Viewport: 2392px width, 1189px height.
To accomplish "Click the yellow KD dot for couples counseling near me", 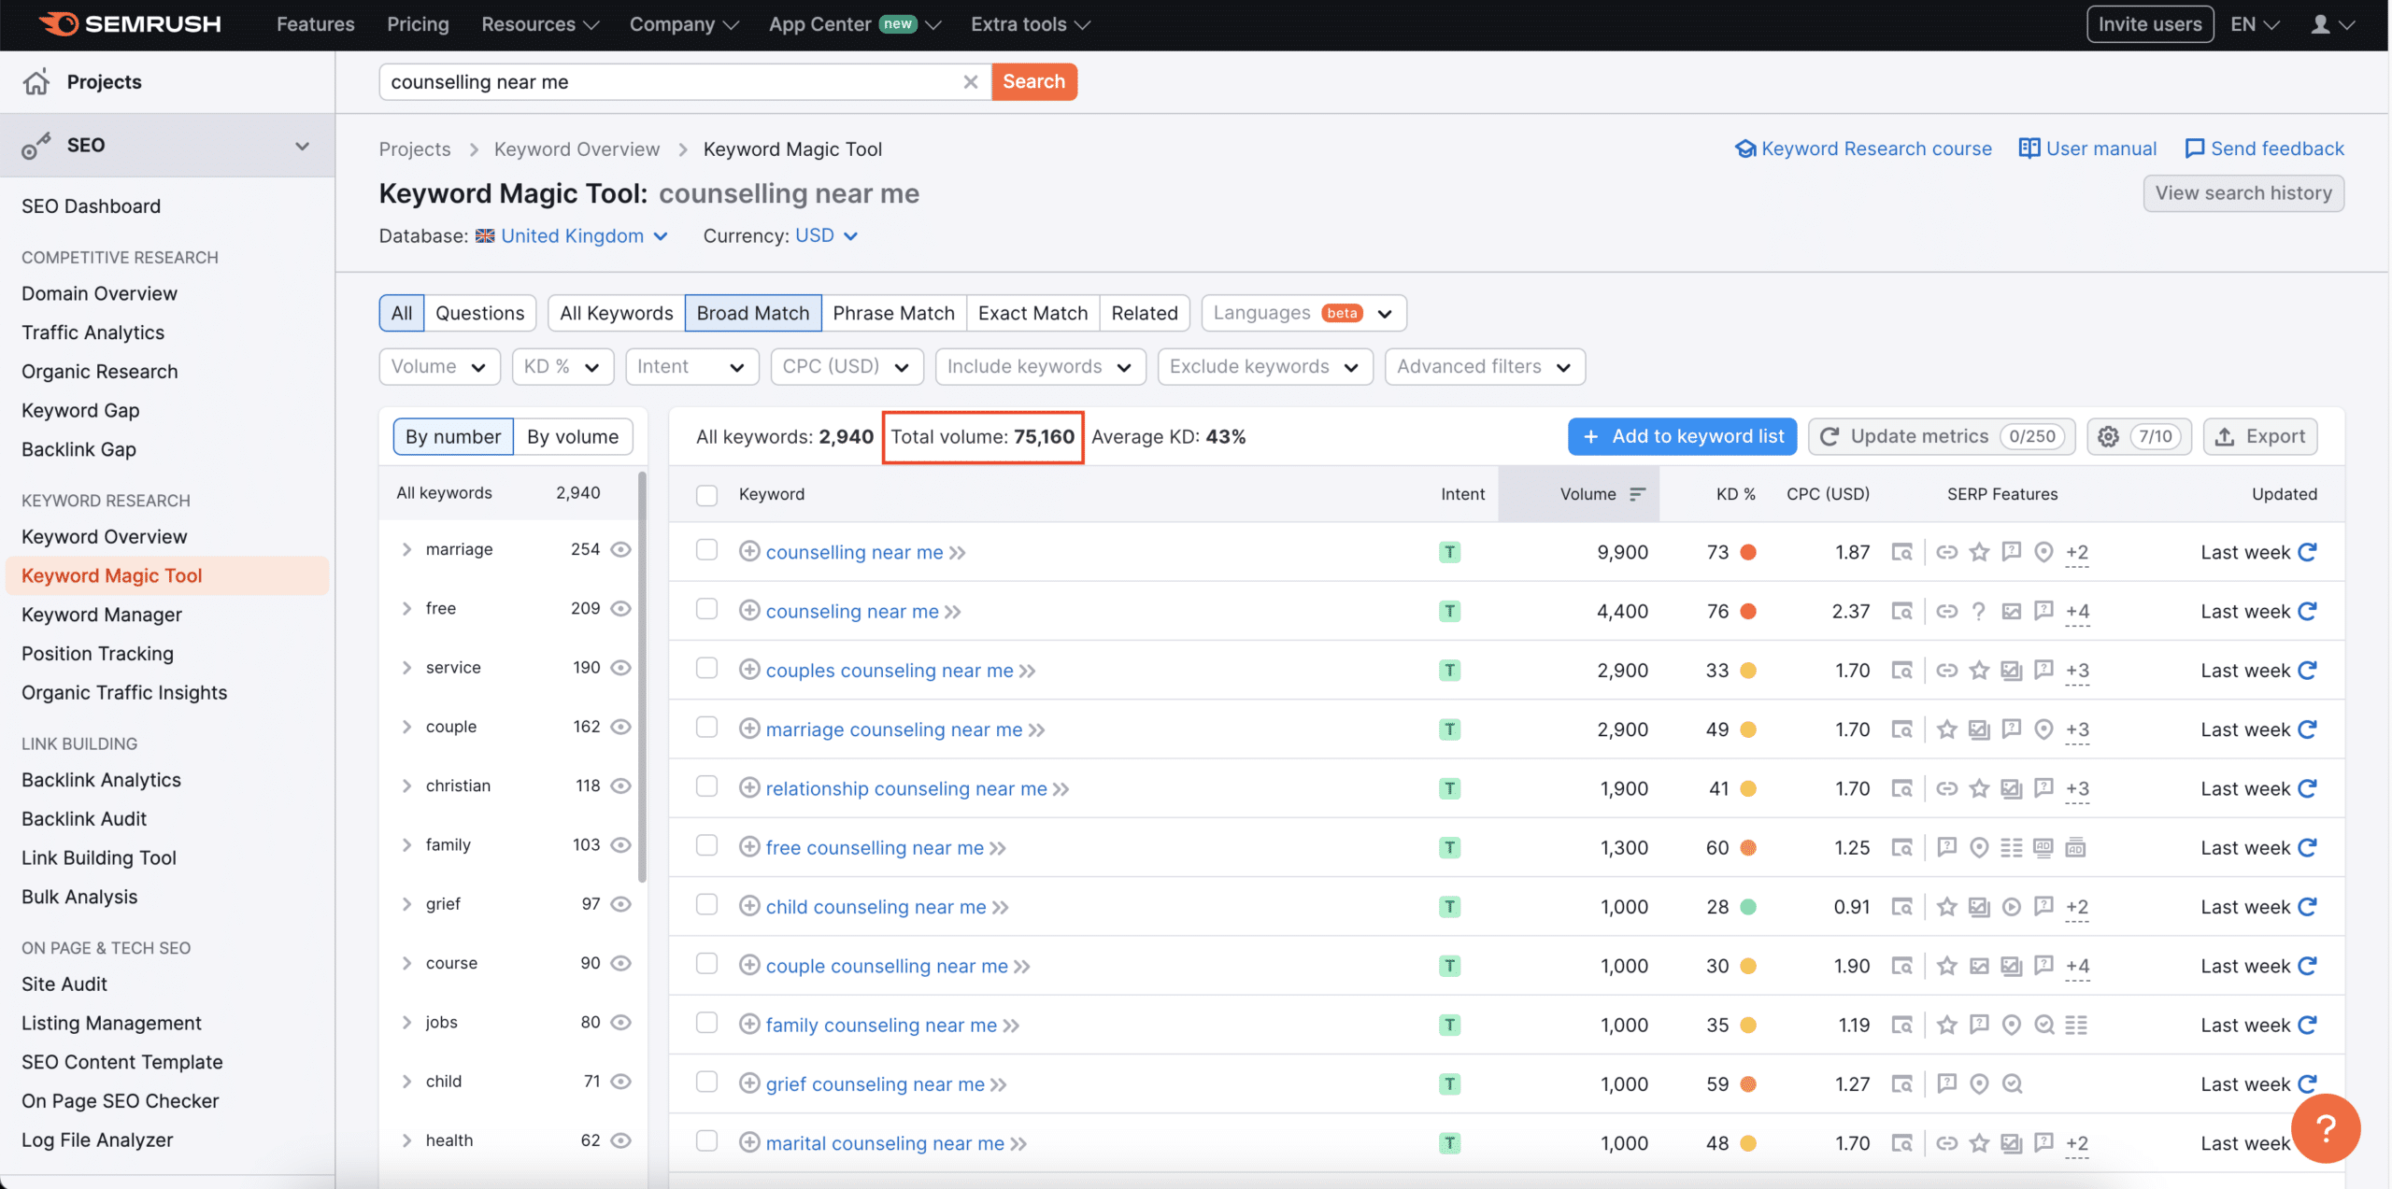I will [x=1748, y=671].
